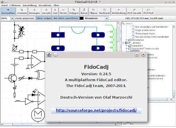The image size is (176, 128).
Task: Click the library Search input field
Action: 150,23
